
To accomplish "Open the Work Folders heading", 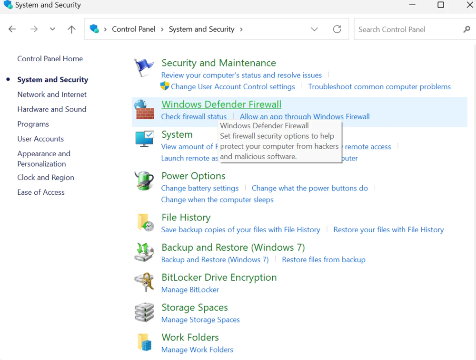I will pos(190,337).
